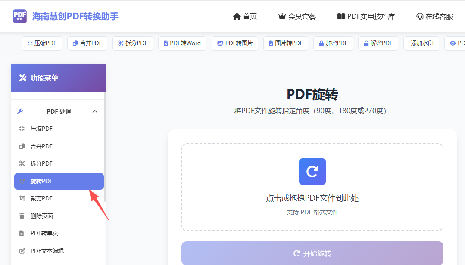This screenshot has width=465, height=265.
Task: Open 压缩PDF in the sidebar
Action: [59, 129]
